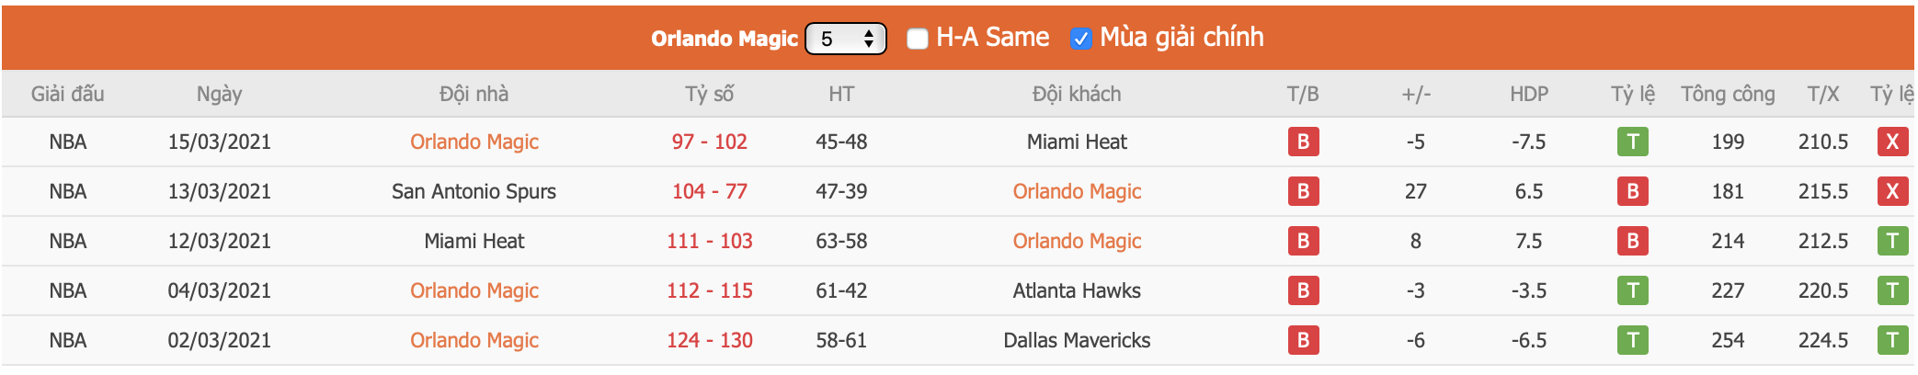Image resolution: width=1918 pixels, height=375 pixels.
Task: Enable the H-A Same checkbox
Action: click(x=917, y=39)
